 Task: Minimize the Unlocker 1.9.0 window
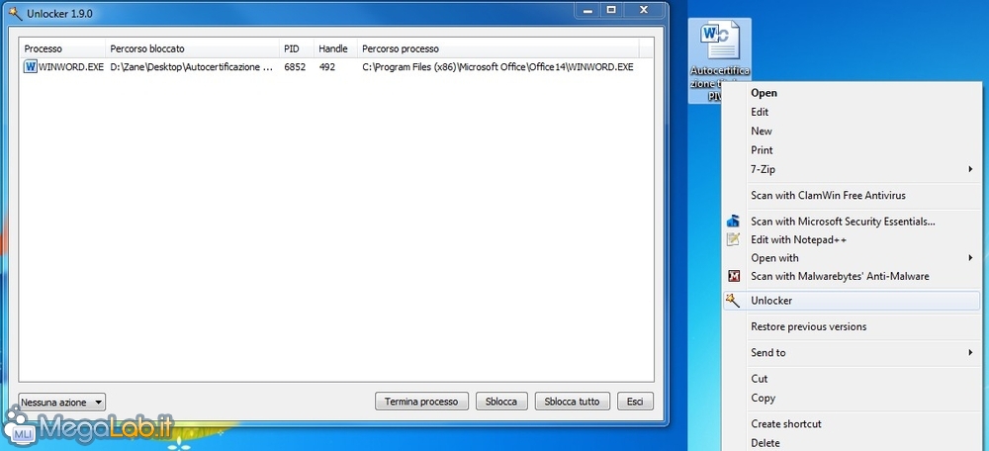tap(587, 10)
